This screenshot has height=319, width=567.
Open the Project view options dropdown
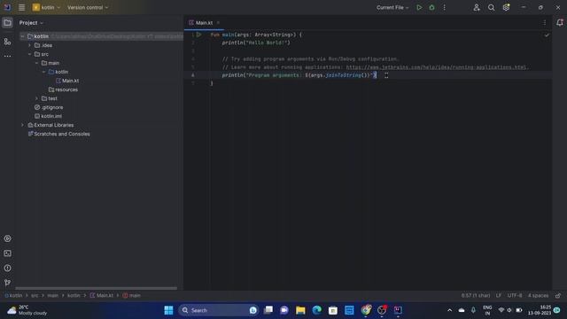click(31, 23)
